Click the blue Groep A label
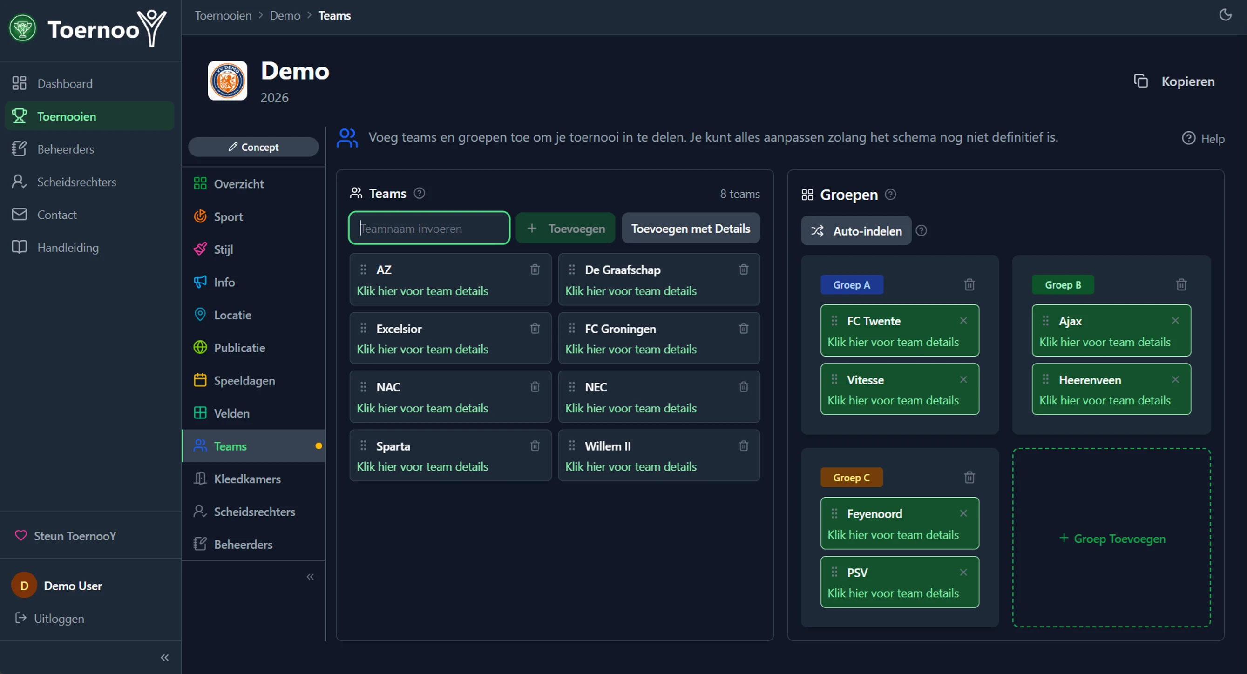The width and height of the screenshot is (1247, 674). click(852, 284)
